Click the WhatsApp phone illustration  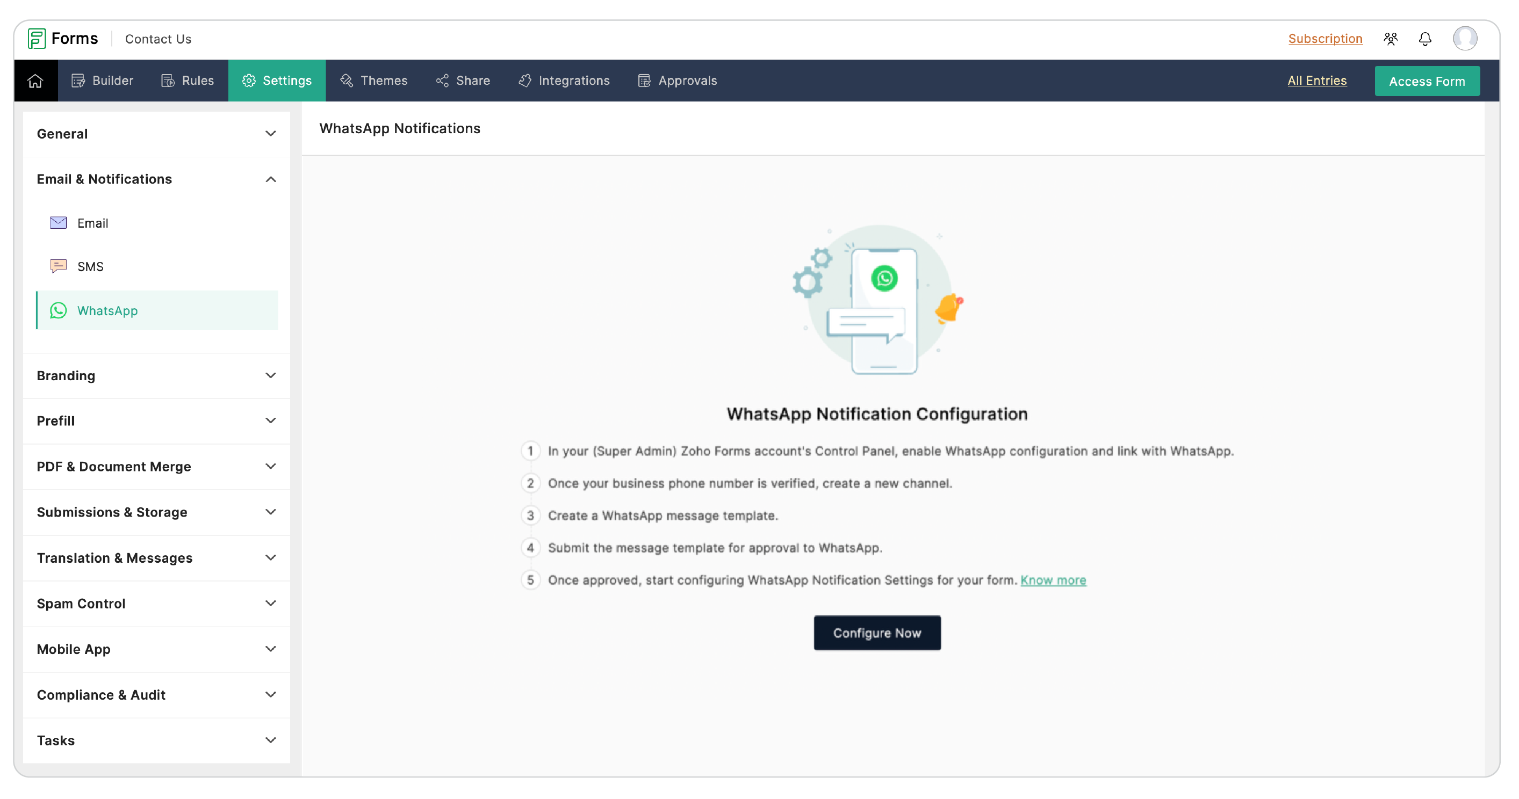tap(877, 300)
